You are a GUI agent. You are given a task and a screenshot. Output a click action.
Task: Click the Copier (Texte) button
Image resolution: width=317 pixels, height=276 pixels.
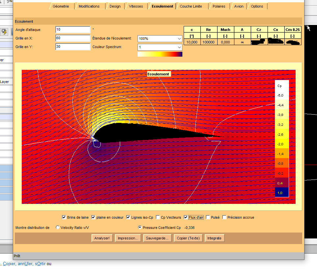tap(188, 238)
